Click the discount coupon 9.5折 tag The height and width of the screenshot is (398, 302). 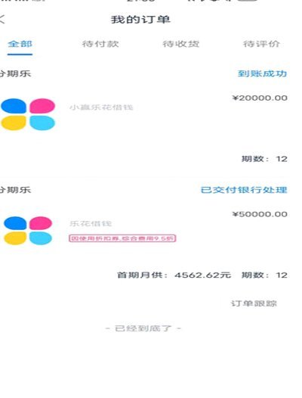122,238
